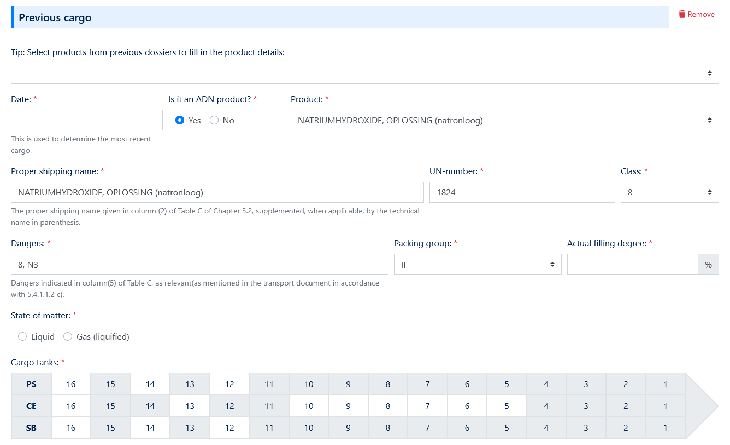Viewport: 730px width, 445px height.
Task: Select Liquid as state of matter
Action: click(22, 336)
